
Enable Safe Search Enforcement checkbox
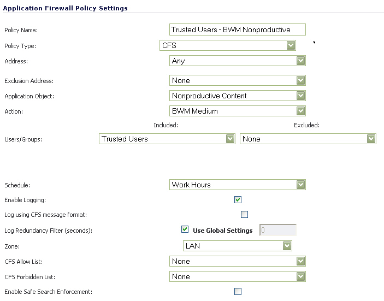click(238, 292)
